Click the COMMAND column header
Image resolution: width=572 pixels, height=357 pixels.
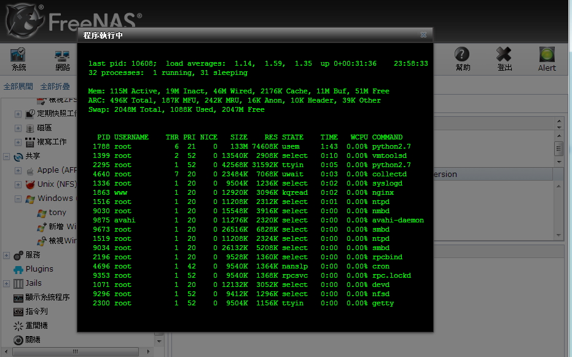click(x=387, y=137)
